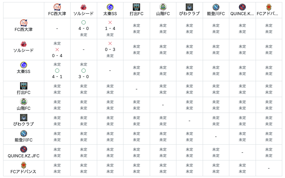Screen dimensions: 285x178
Task: Click the 打出FC crest in the column header
Action: tap(136, 7)
